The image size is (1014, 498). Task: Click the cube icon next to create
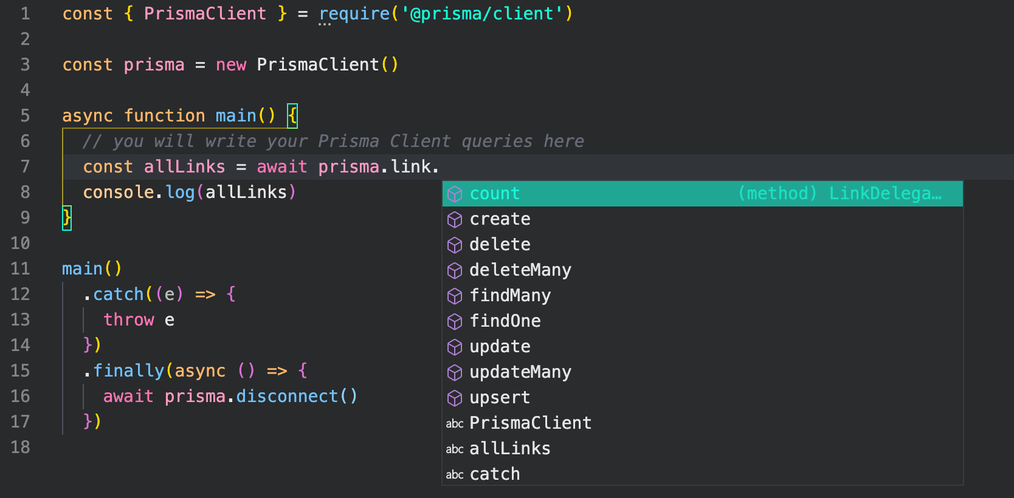pos(455,219)
